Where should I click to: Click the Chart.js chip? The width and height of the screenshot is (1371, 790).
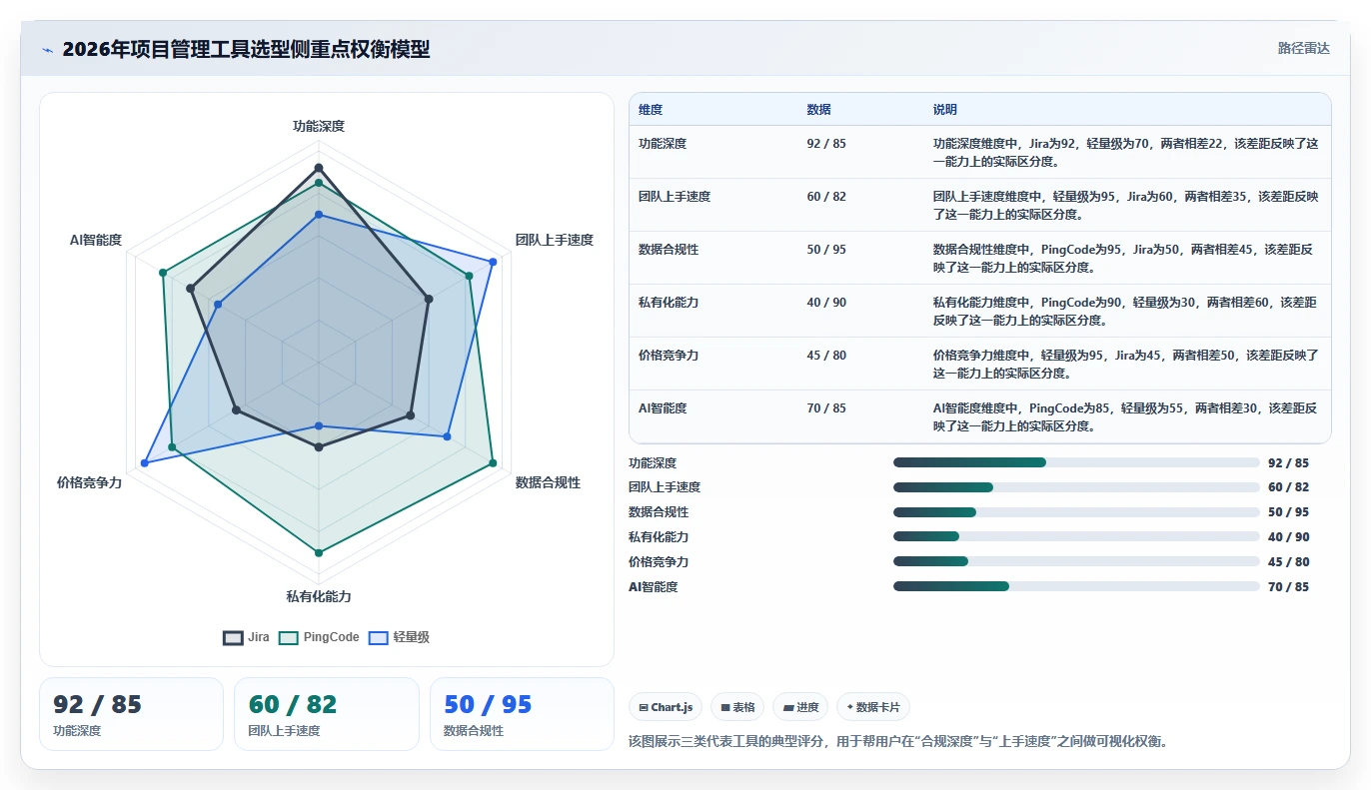point(667,707)
